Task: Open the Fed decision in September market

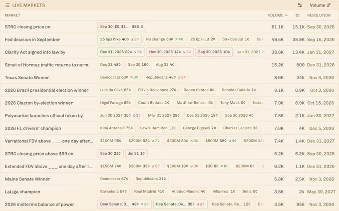Action: (32, 39)
